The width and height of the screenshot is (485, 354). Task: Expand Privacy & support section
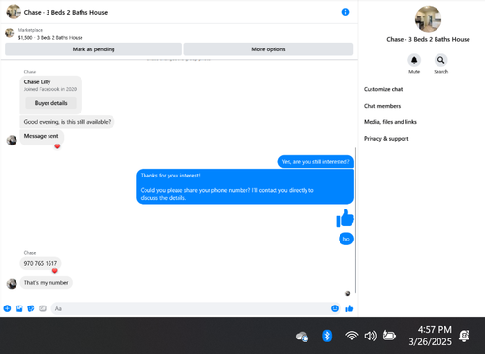click(x=386, y=139)
